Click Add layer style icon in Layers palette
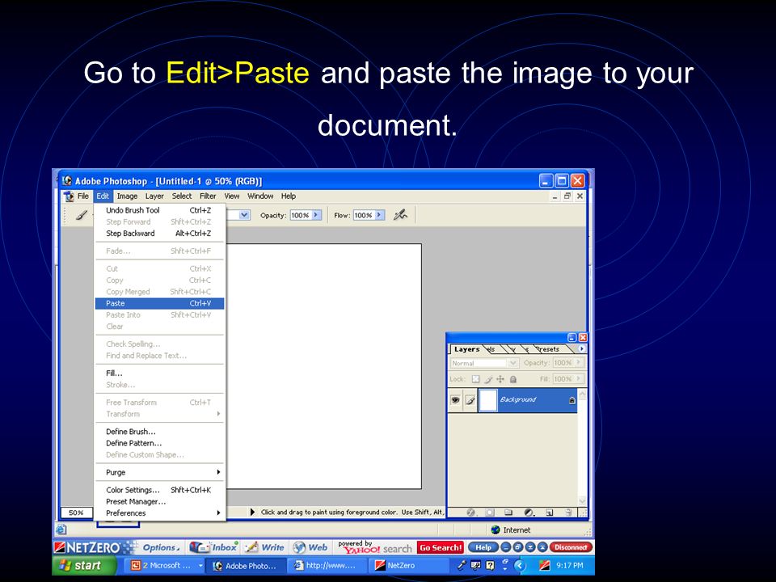Viewport: 776px width, 582px height. [470, 512]
